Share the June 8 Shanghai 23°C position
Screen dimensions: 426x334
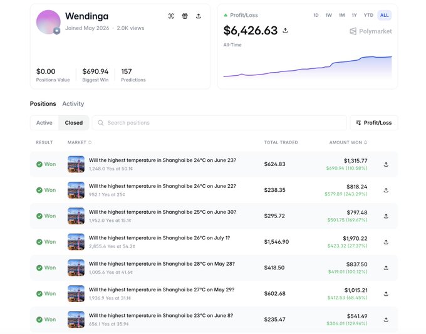click(386, 320)
